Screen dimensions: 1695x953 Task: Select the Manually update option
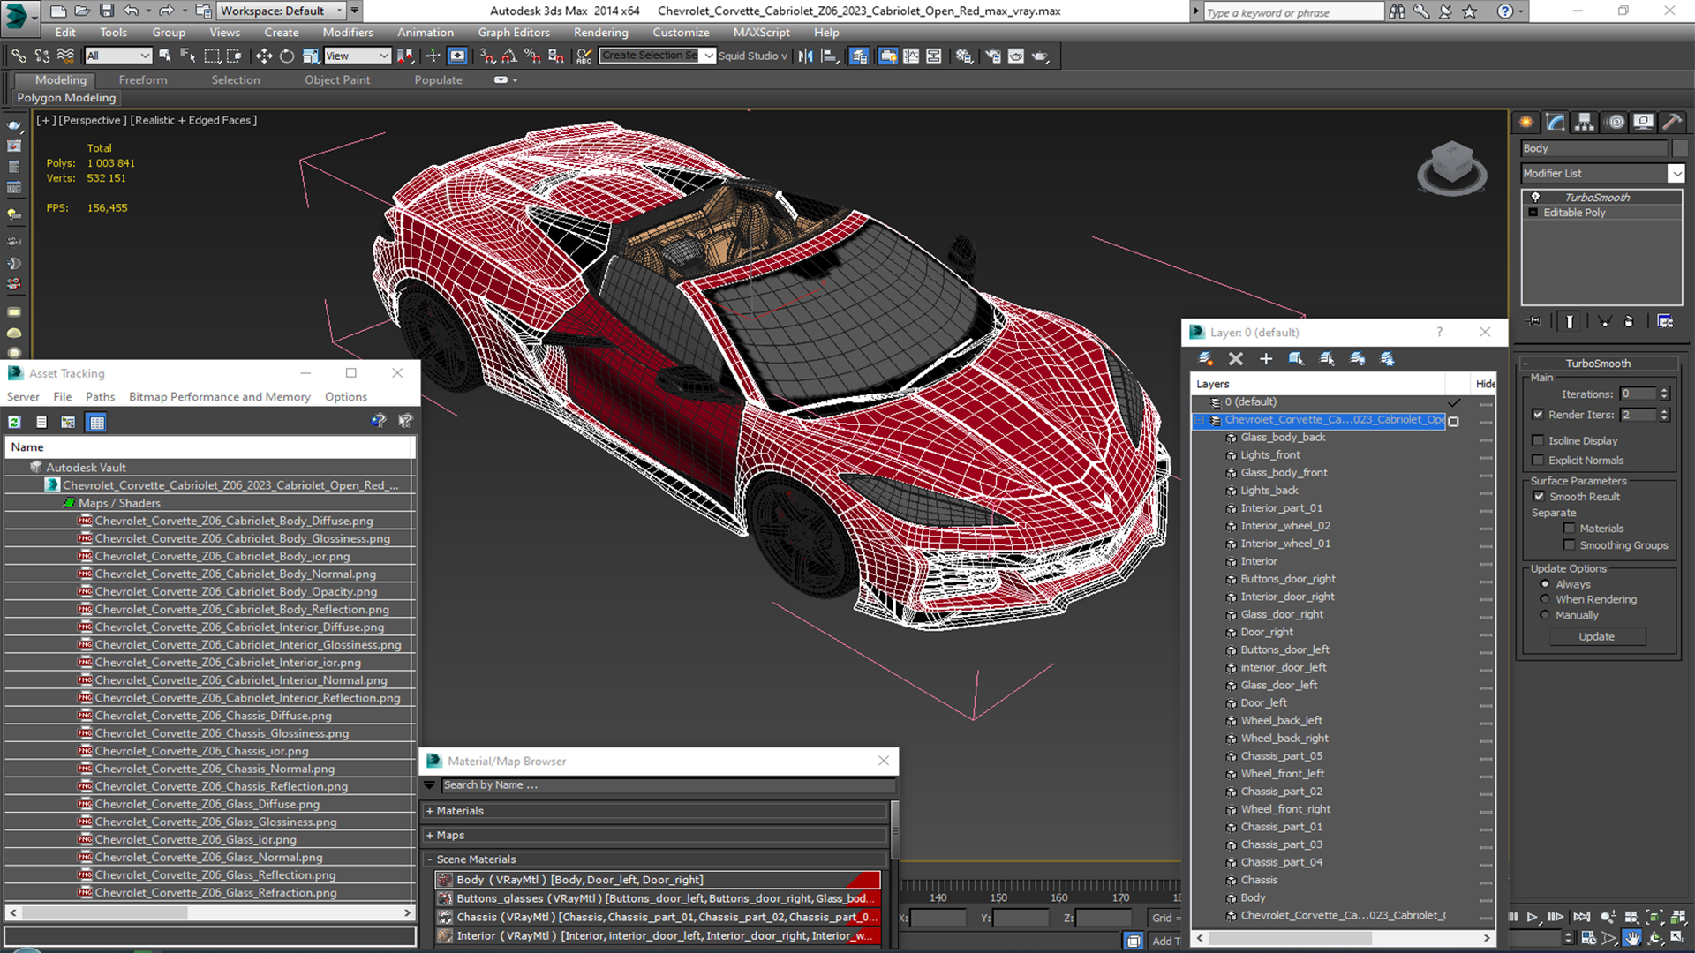[1545, 614]
